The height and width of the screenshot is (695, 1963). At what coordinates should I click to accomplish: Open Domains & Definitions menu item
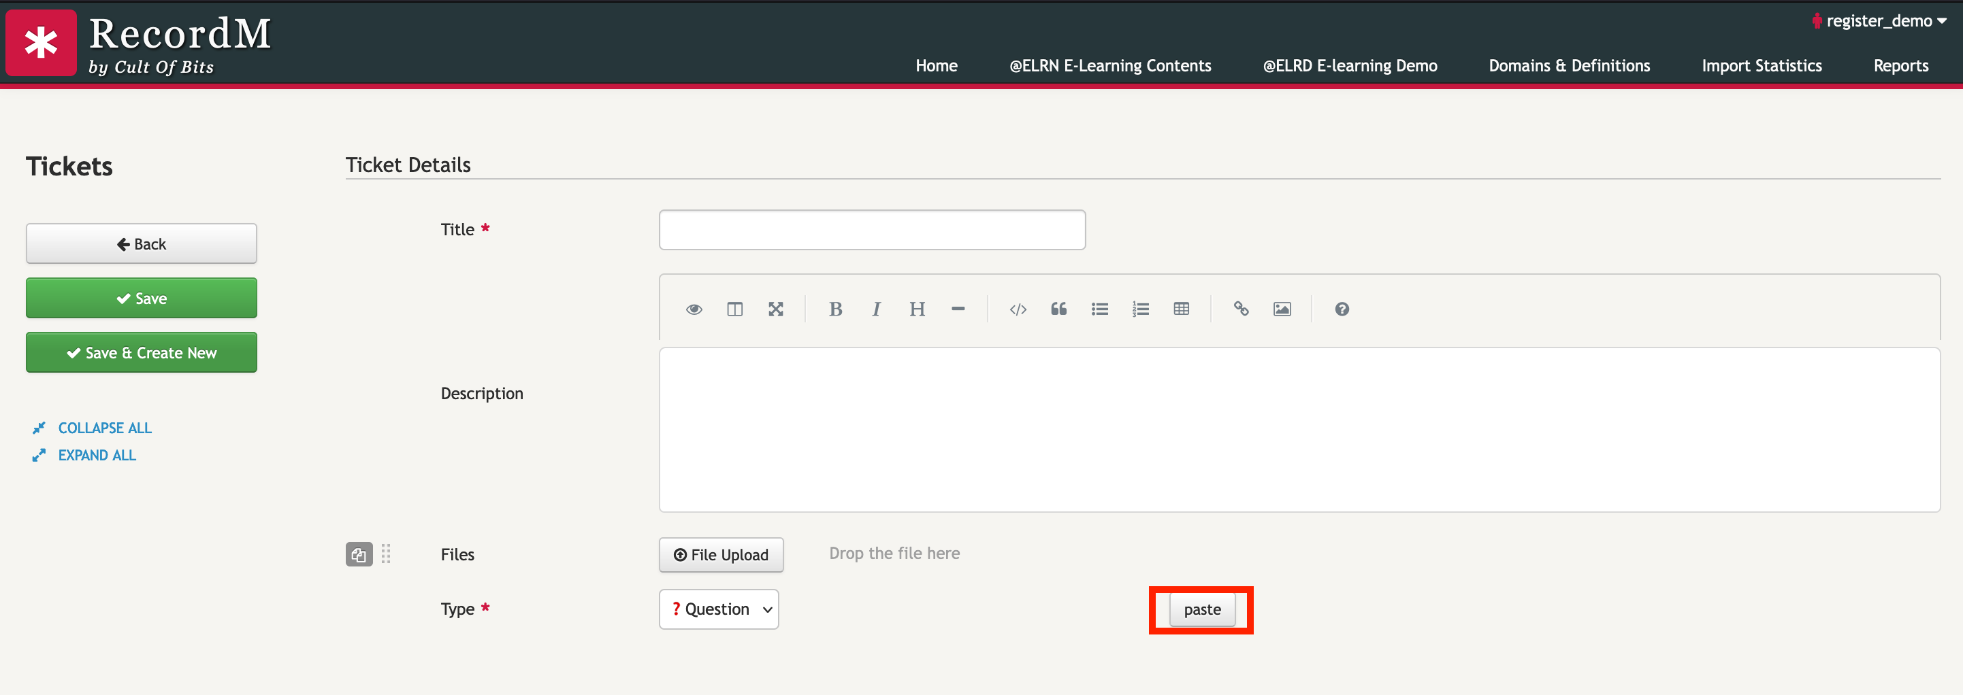click(x=1569, y=65)
